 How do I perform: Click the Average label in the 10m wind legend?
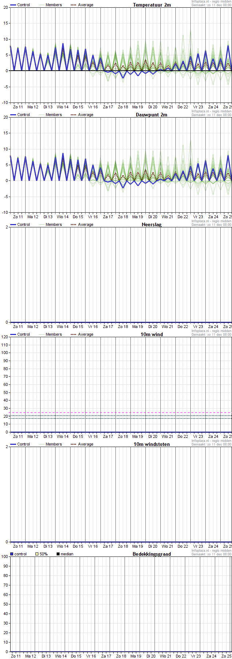85,335
